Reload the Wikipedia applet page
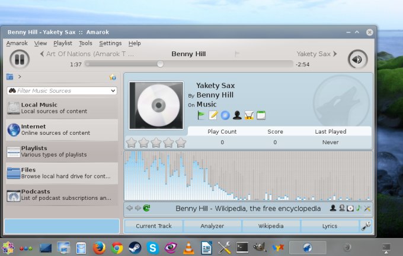This screenshot has height=256, width=403. click(x=146, y=208)
